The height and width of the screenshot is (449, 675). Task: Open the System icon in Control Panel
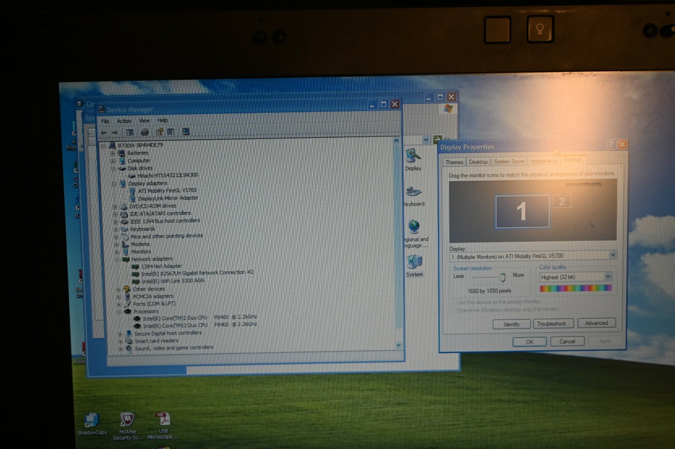(x=414, y=266)
